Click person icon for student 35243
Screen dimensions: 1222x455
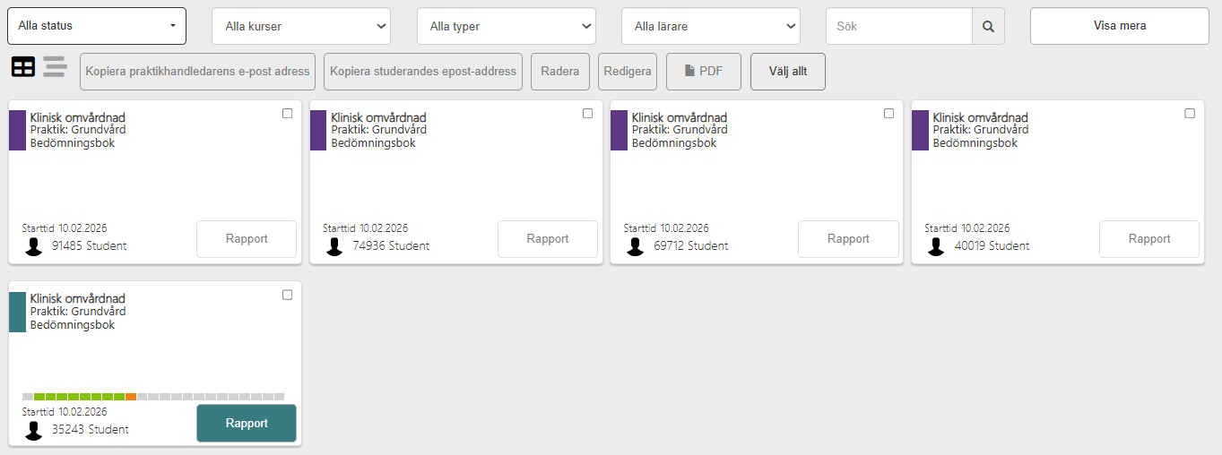click(34, 430)
